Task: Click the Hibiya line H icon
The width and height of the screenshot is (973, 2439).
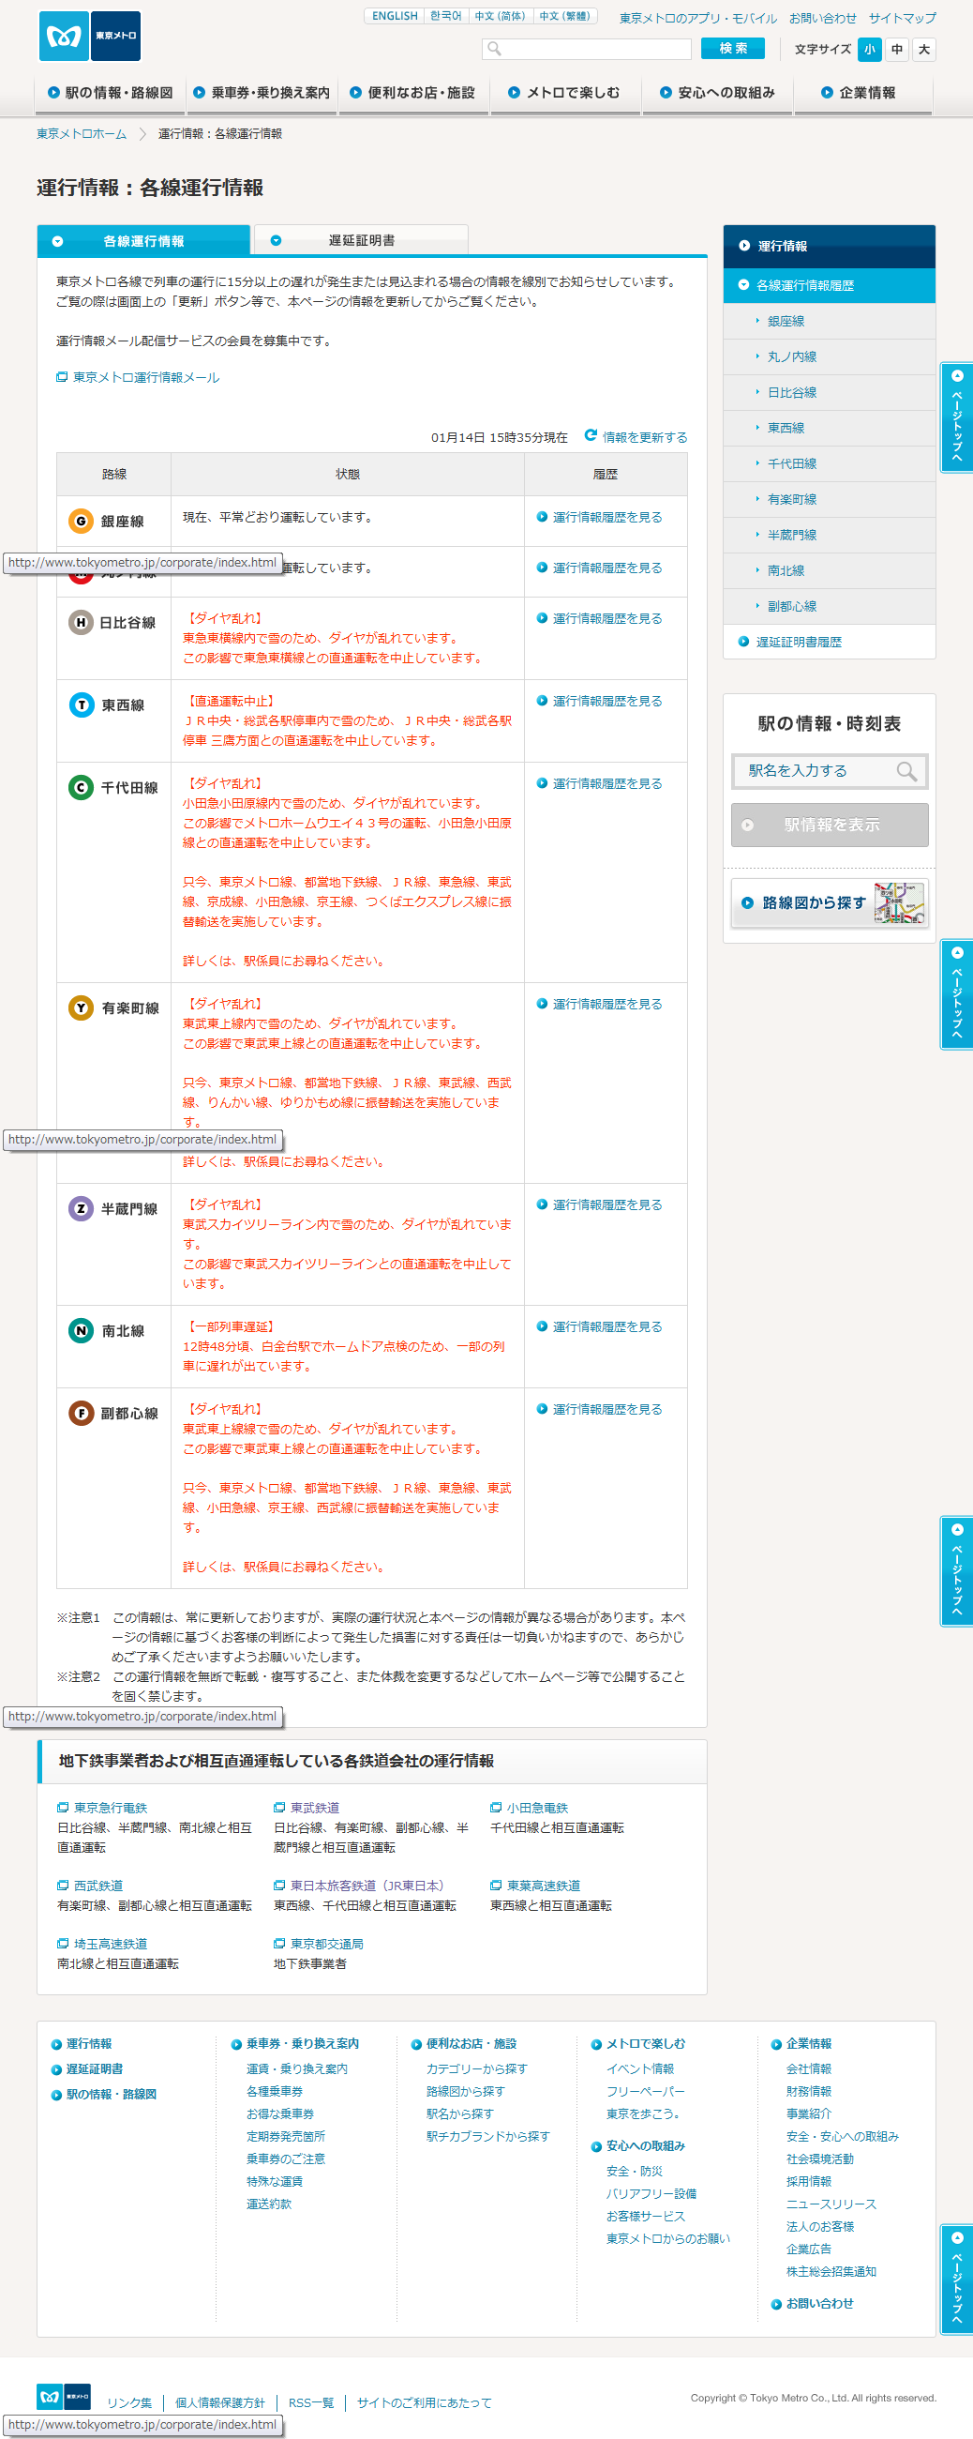Action: pos(81,622)
